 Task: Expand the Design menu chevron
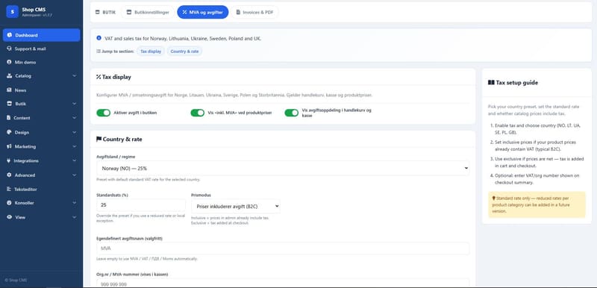tap(74, 132)
